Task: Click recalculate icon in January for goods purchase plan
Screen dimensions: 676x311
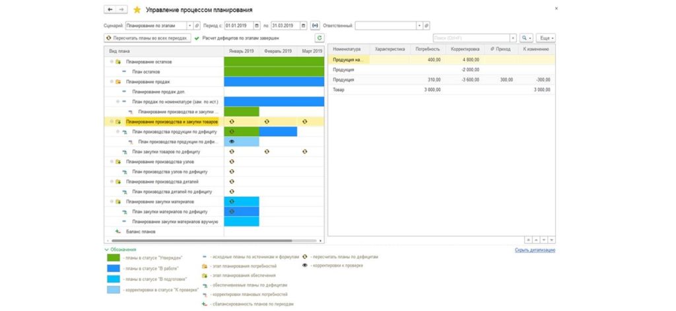Action: click(232, 152)
